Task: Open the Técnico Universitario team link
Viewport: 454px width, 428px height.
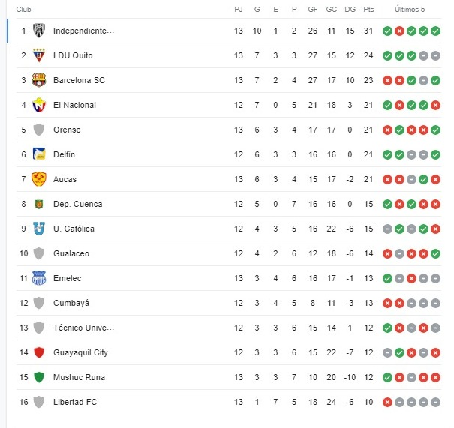Action: [84, 328]
